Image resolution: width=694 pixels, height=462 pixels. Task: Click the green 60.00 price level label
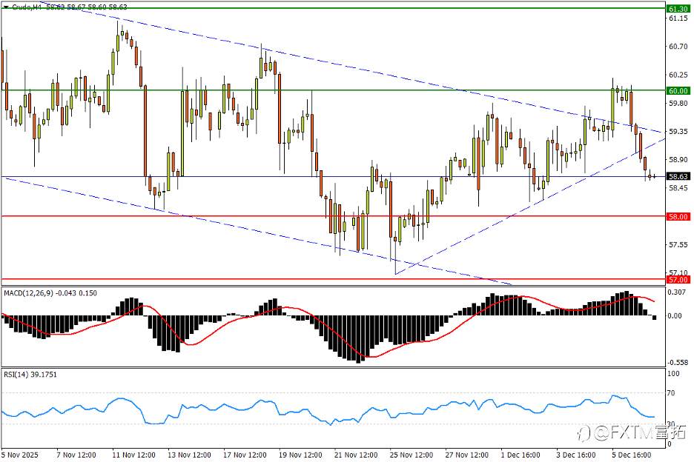click(x=678, y=90)
